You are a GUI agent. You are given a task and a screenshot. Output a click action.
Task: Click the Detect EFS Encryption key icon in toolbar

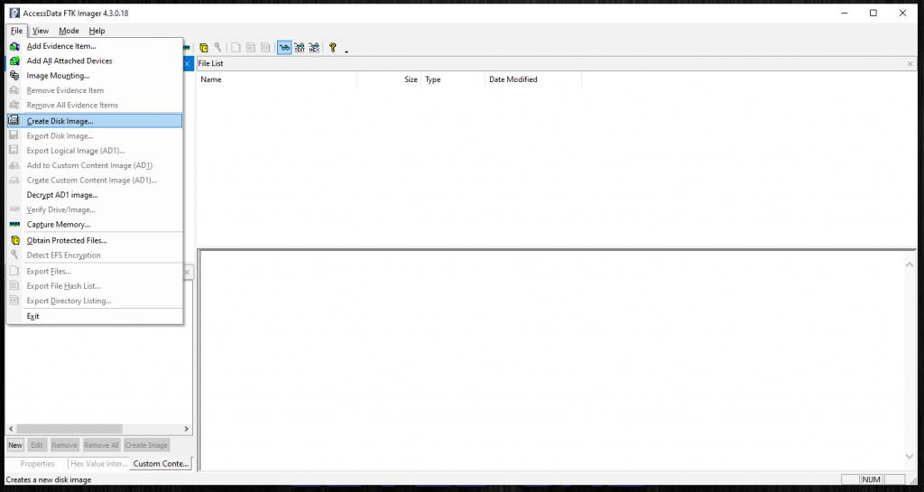[217, 48]
